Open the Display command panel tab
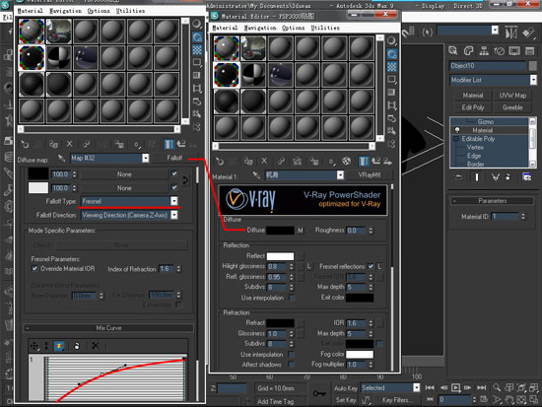This screenshot has height=407, width=542. click(x=514, y=51)
